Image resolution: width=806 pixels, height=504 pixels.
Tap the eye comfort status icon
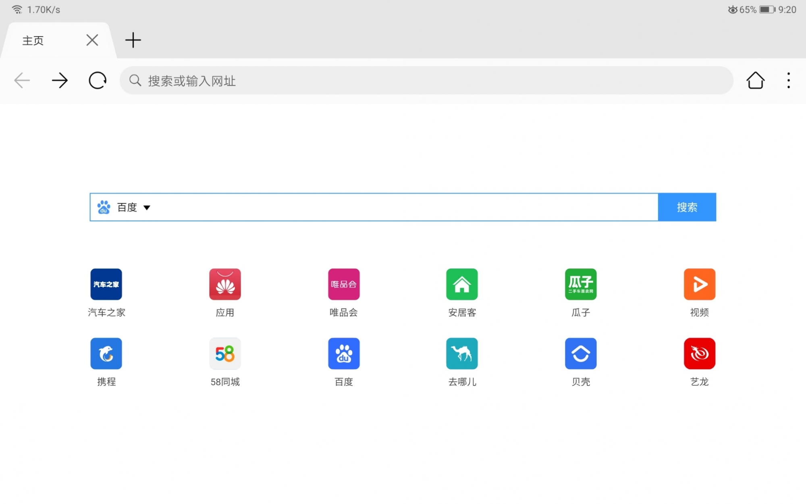click(x=733, y=10)
